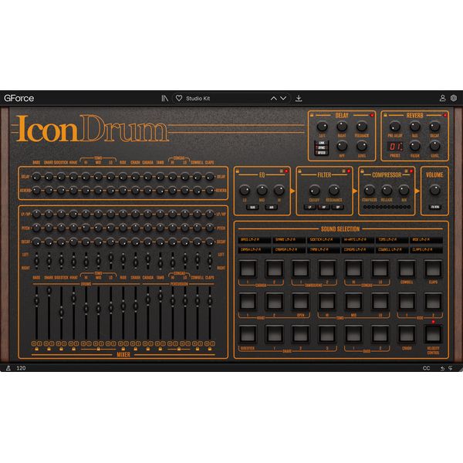463x463 pixels.
Task: Toggle the Delay Speed switch
Action: pos(321,153)
